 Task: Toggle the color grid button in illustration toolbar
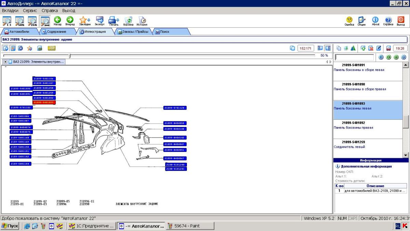click(13, 48)
